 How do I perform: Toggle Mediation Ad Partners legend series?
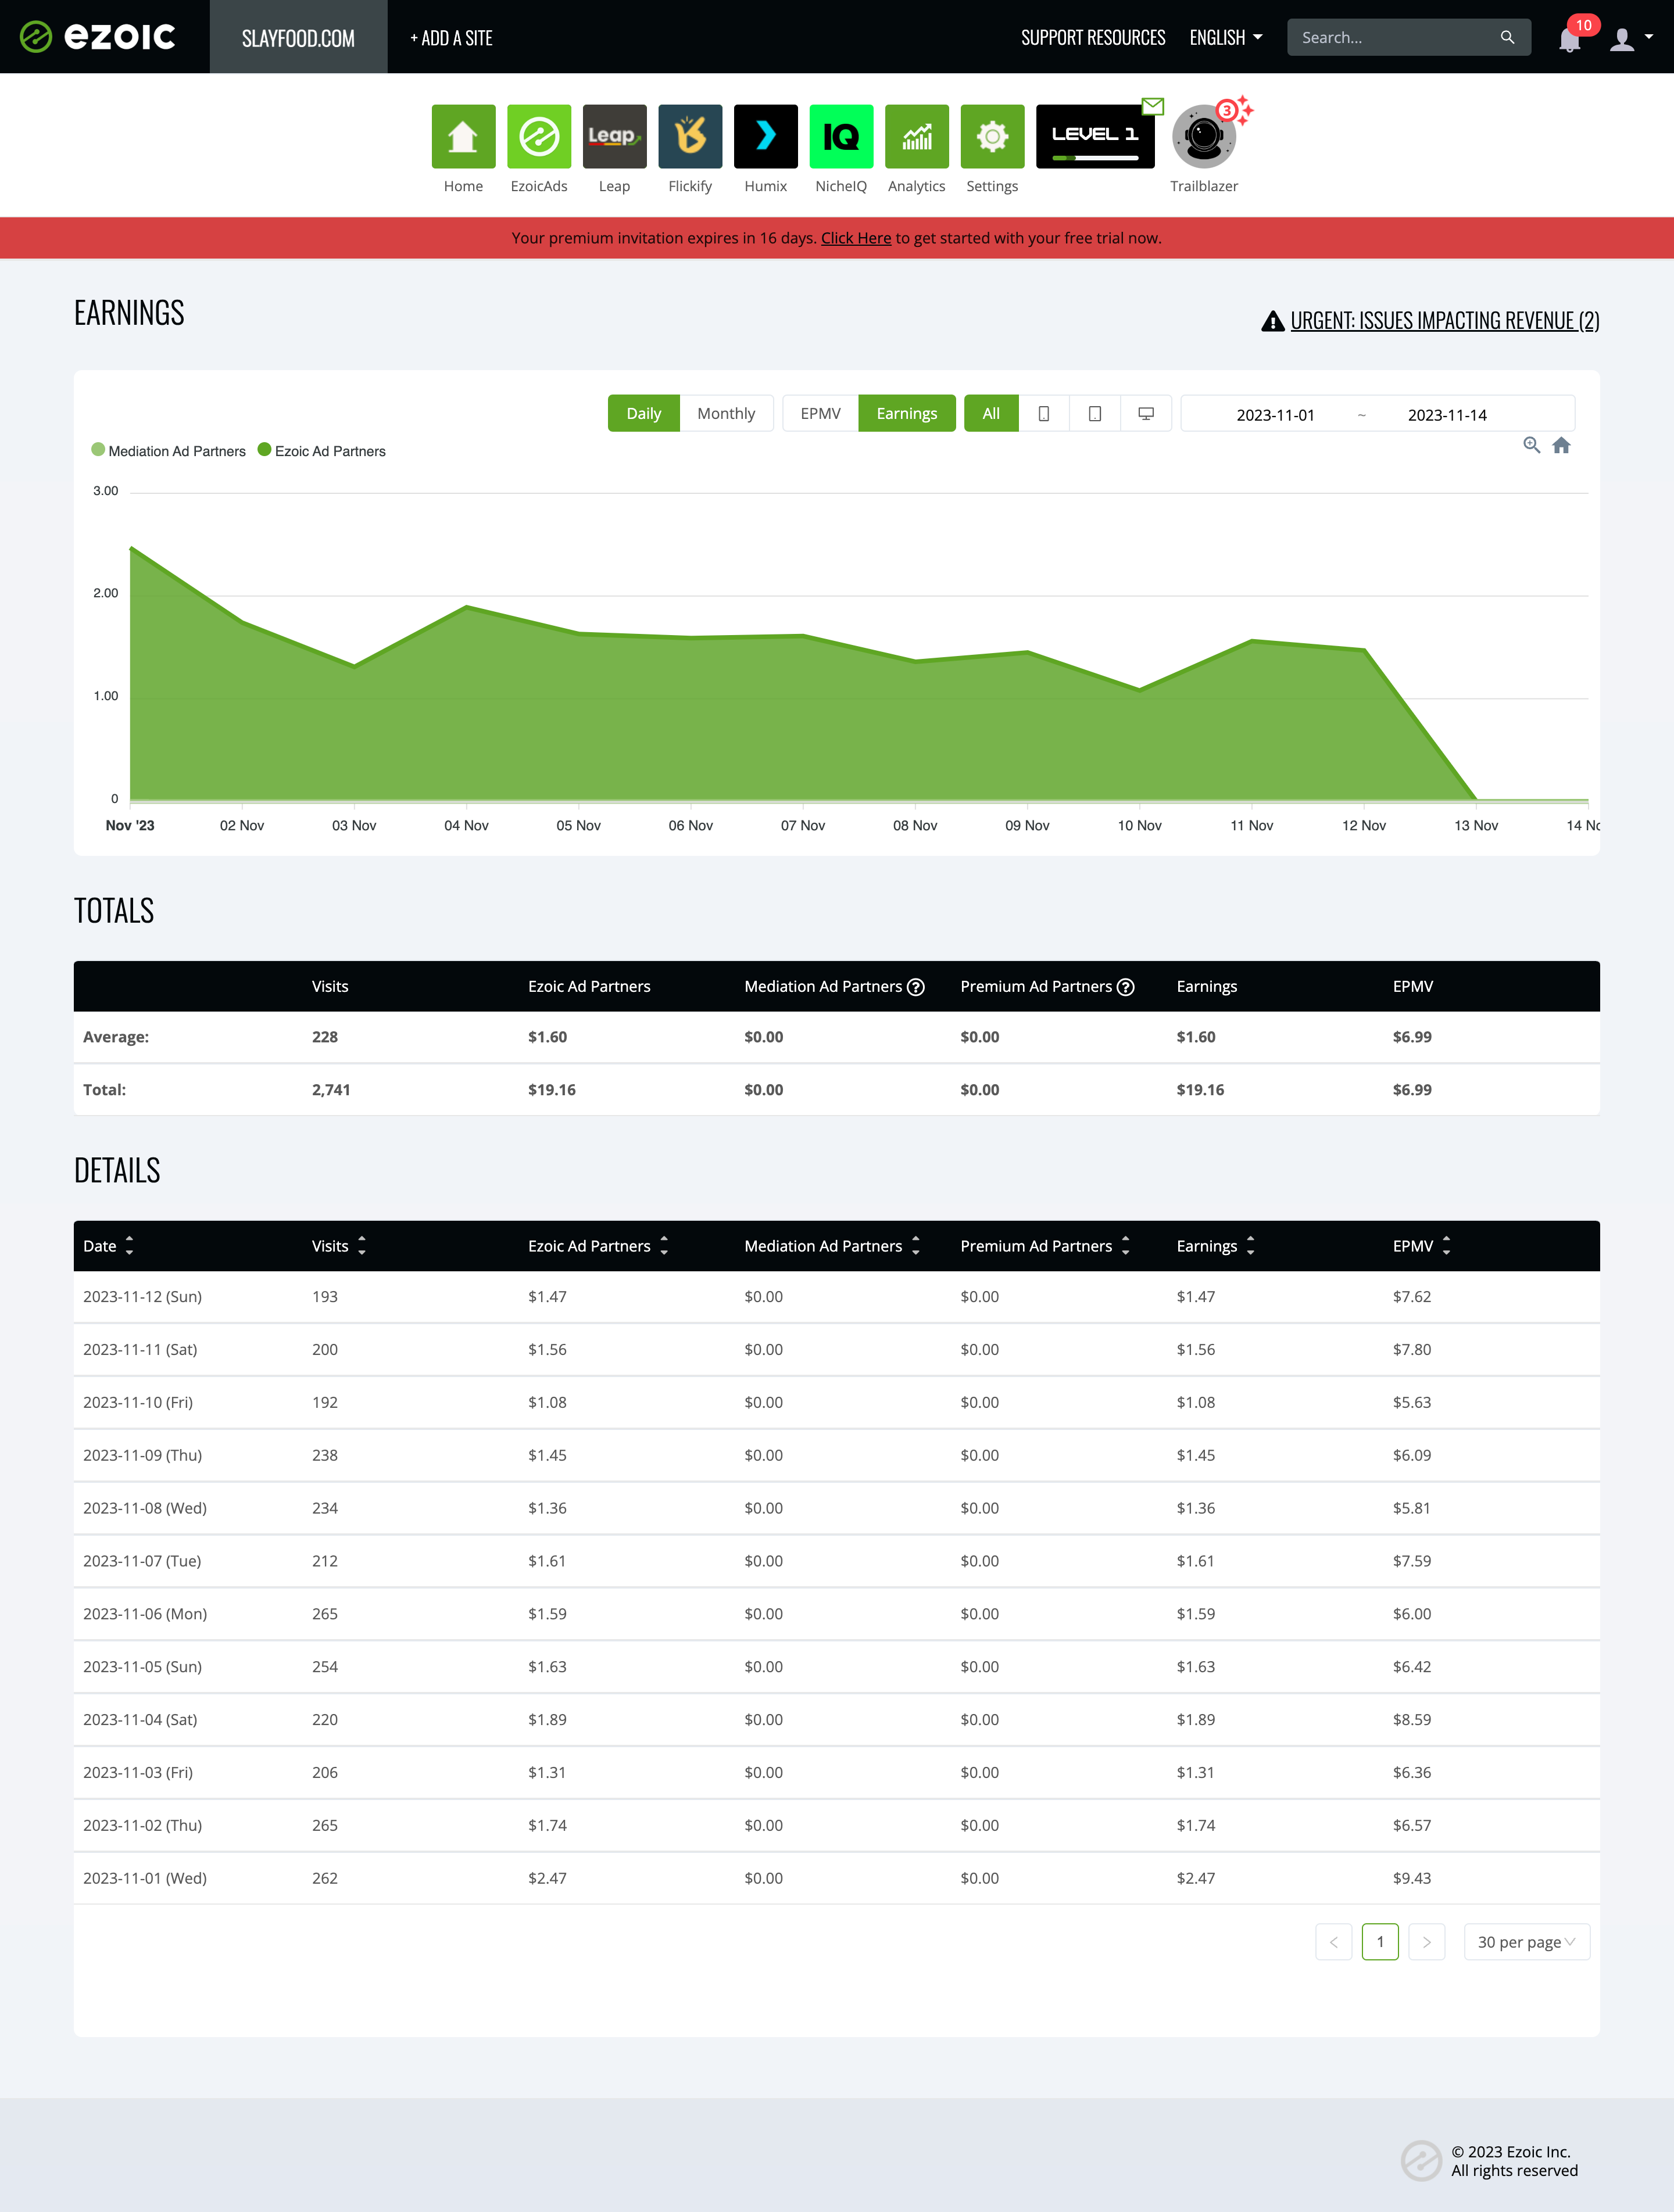coord(168,451)
